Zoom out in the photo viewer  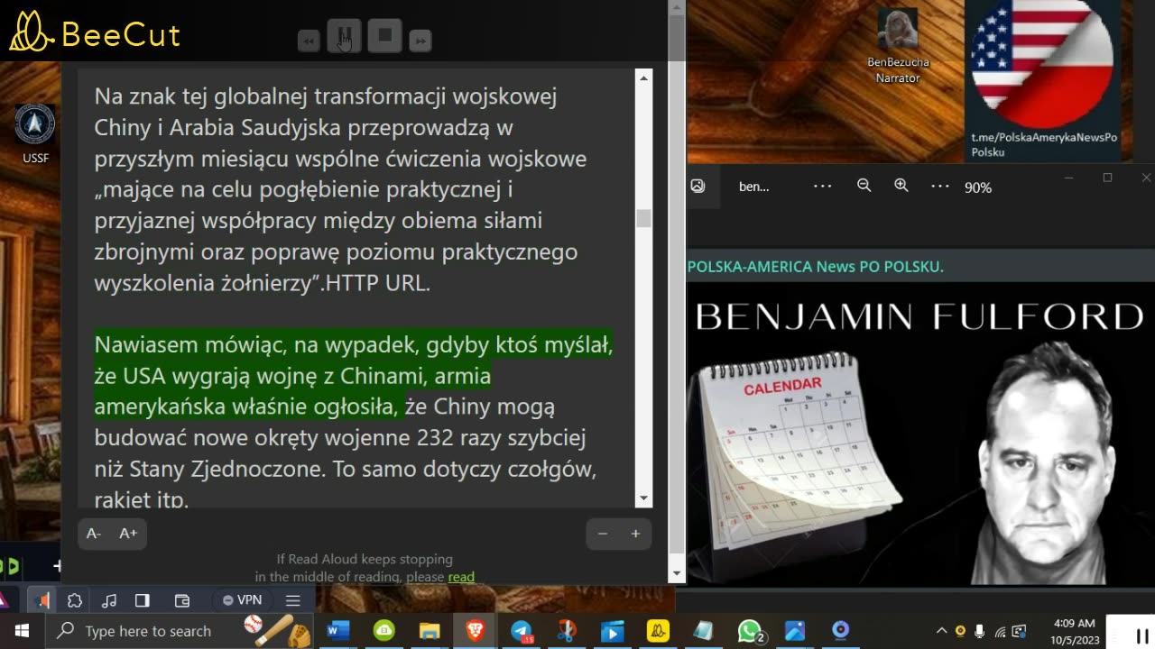pos(864,186)
